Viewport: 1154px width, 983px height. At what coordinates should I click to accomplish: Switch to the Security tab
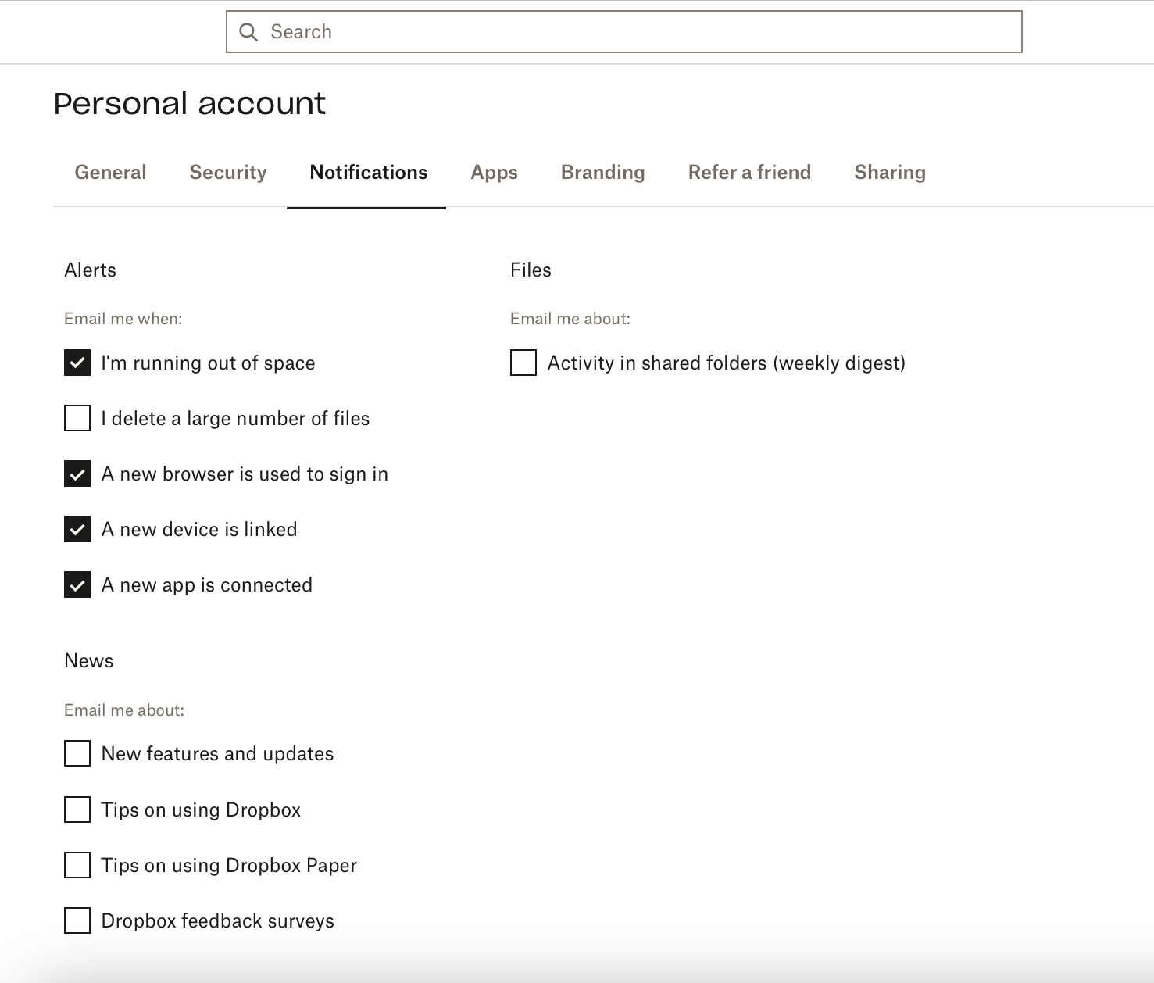click(228, 172)
